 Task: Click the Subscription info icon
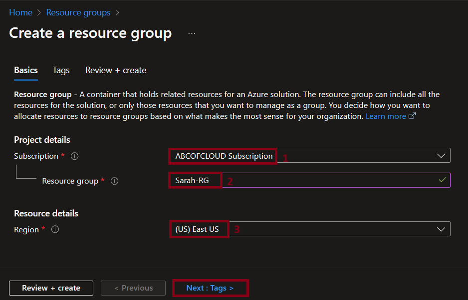coord(75,156)
